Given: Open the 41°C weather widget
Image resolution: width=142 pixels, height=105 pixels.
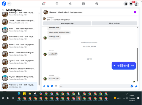Looking at the screenshot, I should (x=117, y=98).
